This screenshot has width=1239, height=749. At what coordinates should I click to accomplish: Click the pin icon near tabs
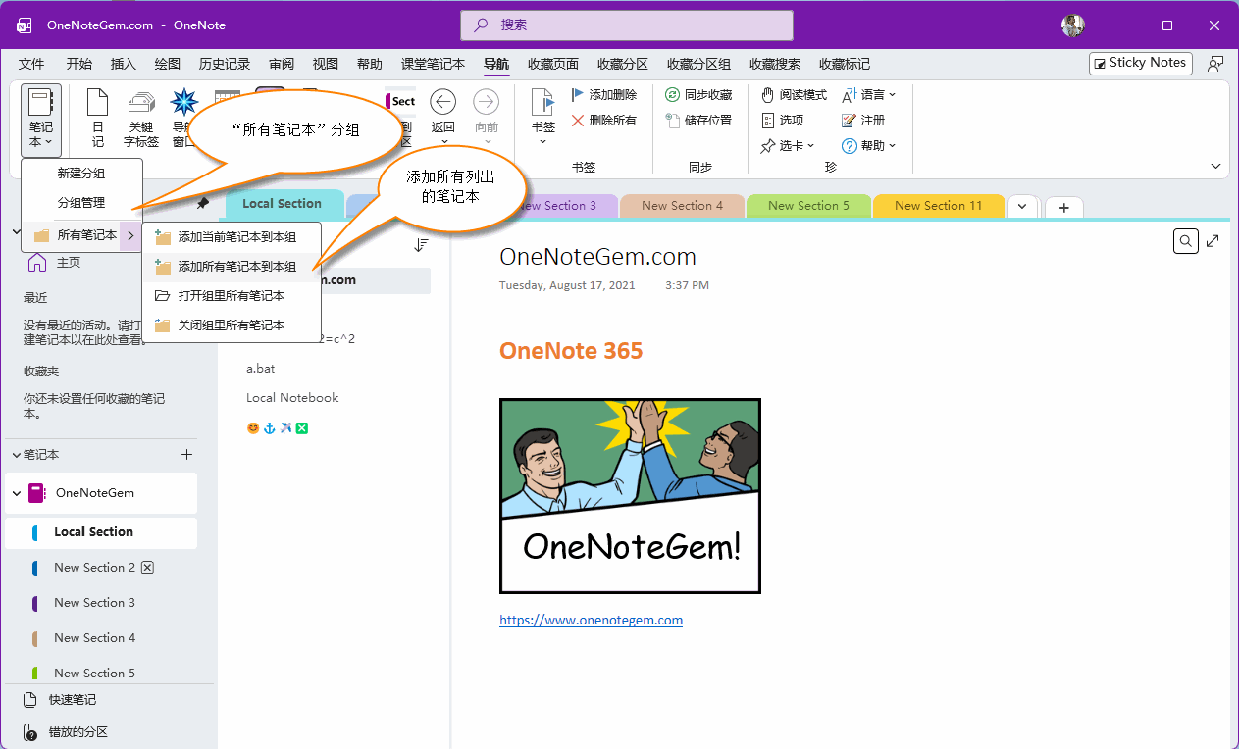[x=203, y=203]
